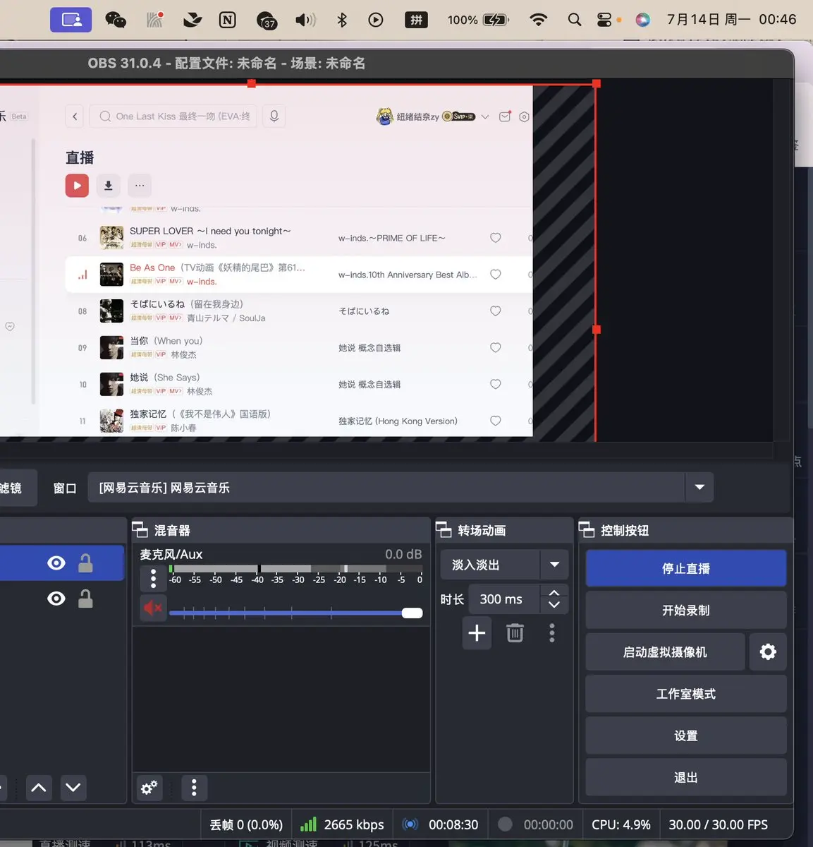Open virtual camera gear settings
The image size is (813, 847).
768,651
